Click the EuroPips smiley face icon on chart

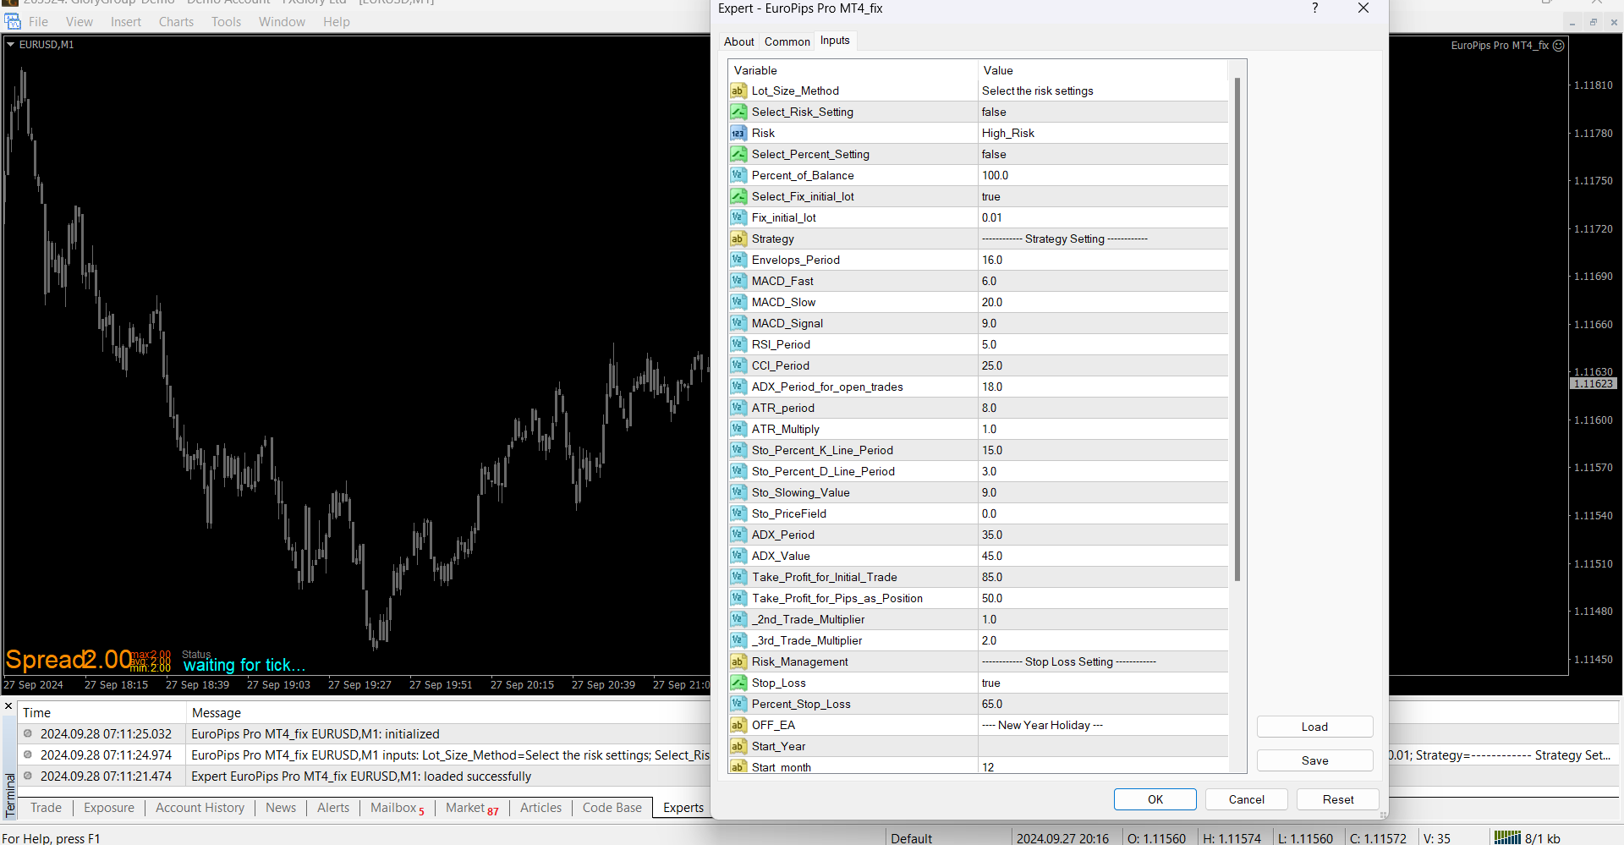click(x=1559, y=46)
